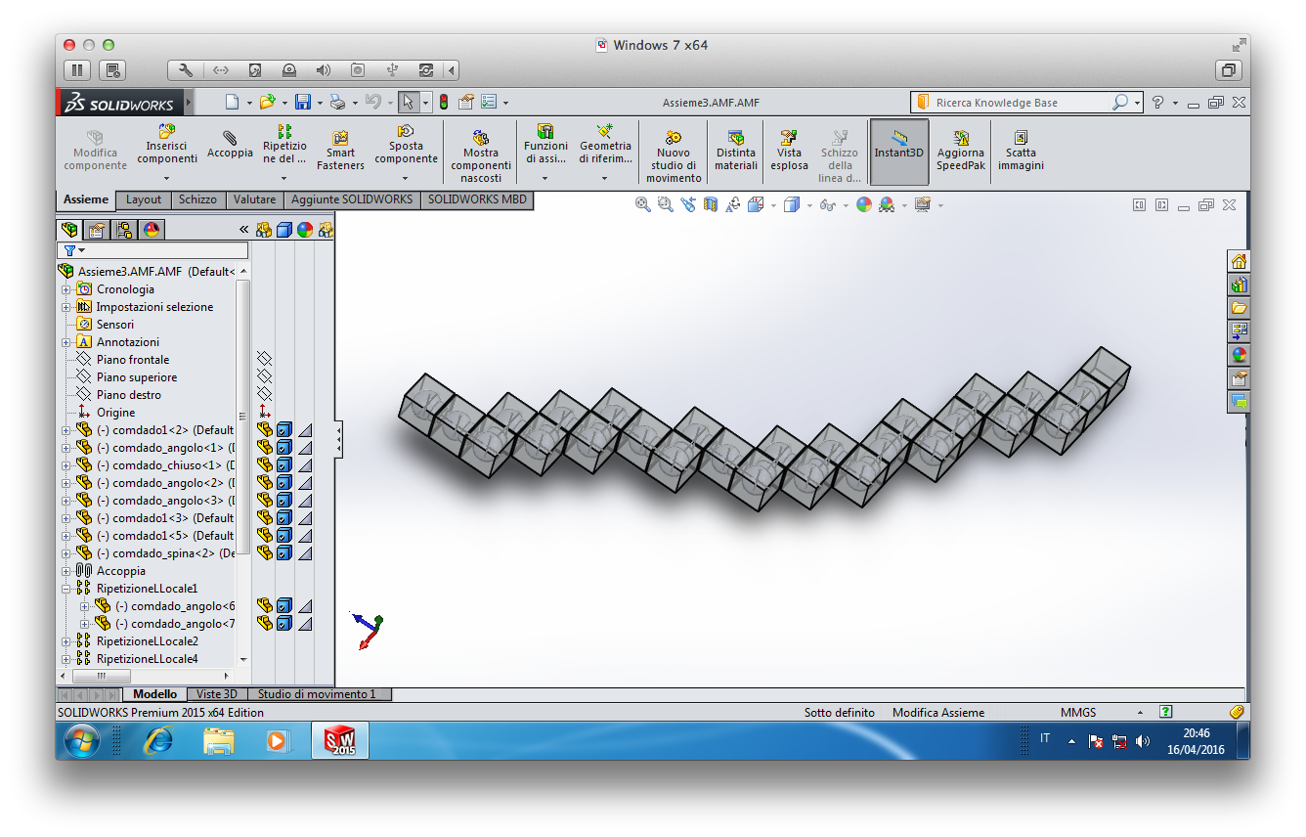
Task: Click the zoom to fit magnifier icon
Action: [642, 204]
